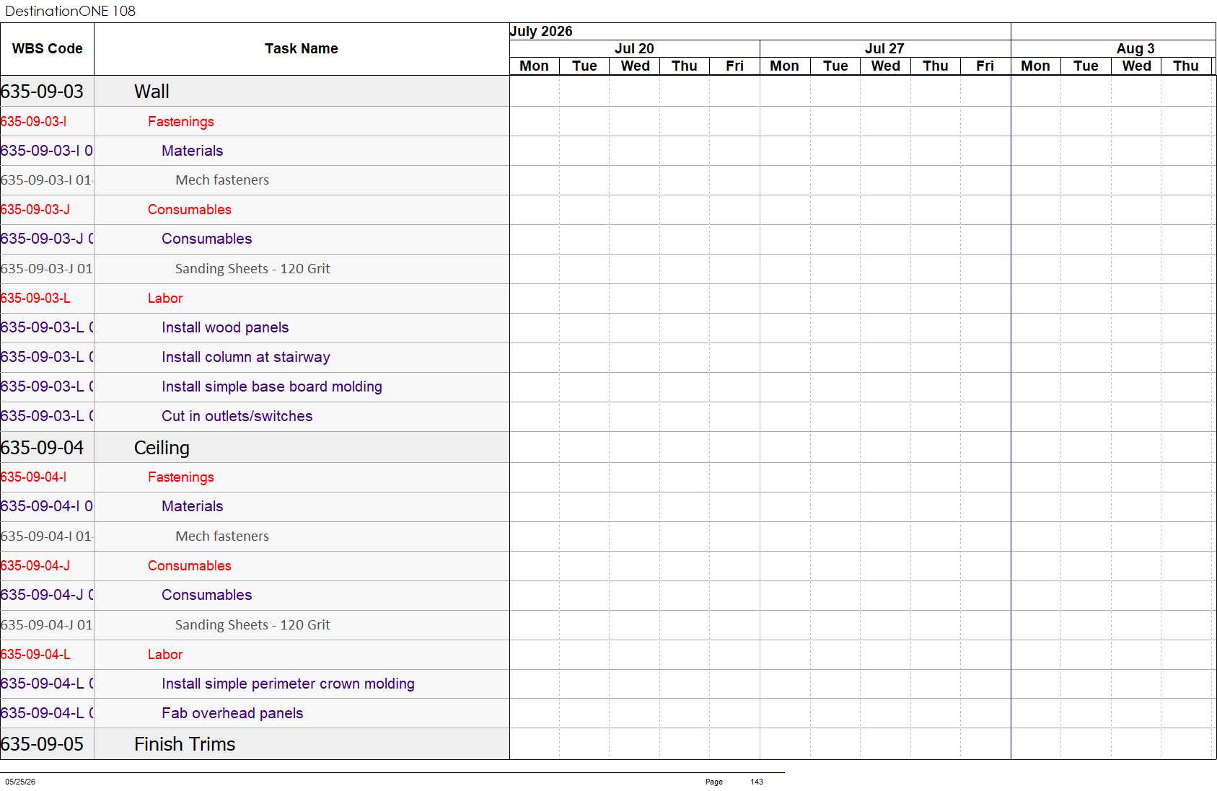
Task: Select Sanding Sheets - 120 Grit under Ceiling
Action: [x=252, y=625]
